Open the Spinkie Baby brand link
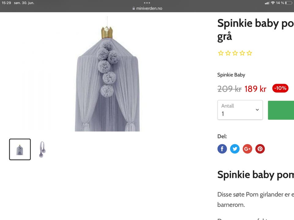Viewport: 294px width, 220px height. click(x=231, y=75)
